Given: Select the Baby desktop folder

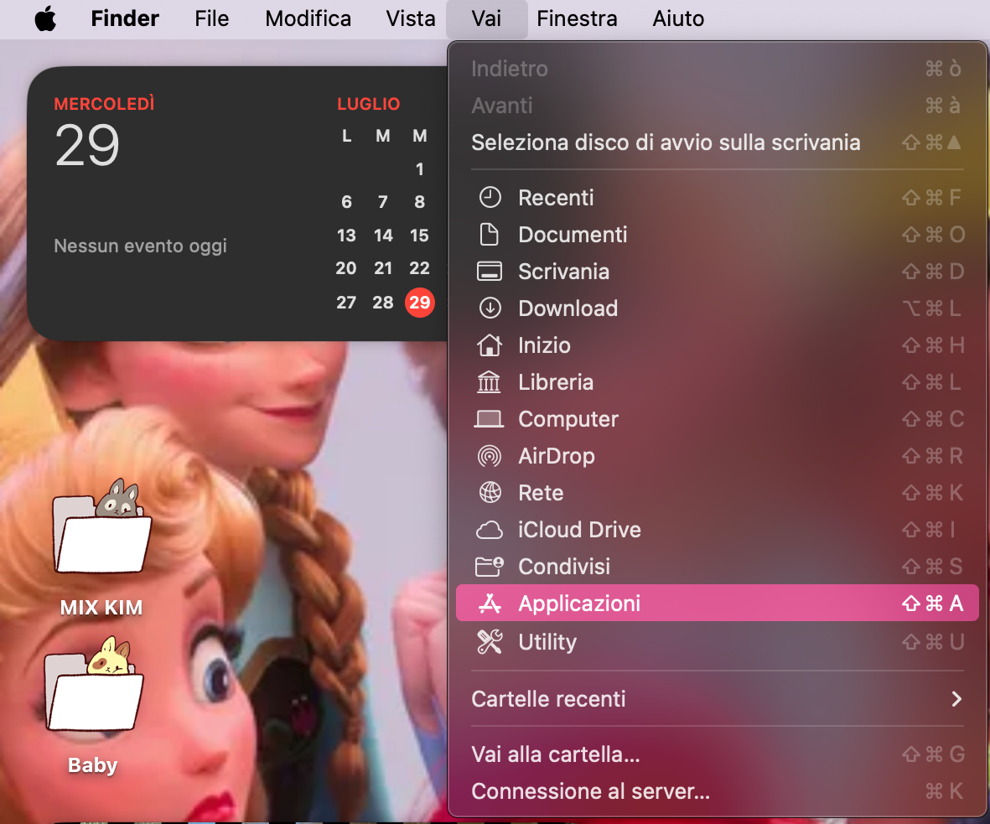Looking at the screenshot, I should click(93, 705).
